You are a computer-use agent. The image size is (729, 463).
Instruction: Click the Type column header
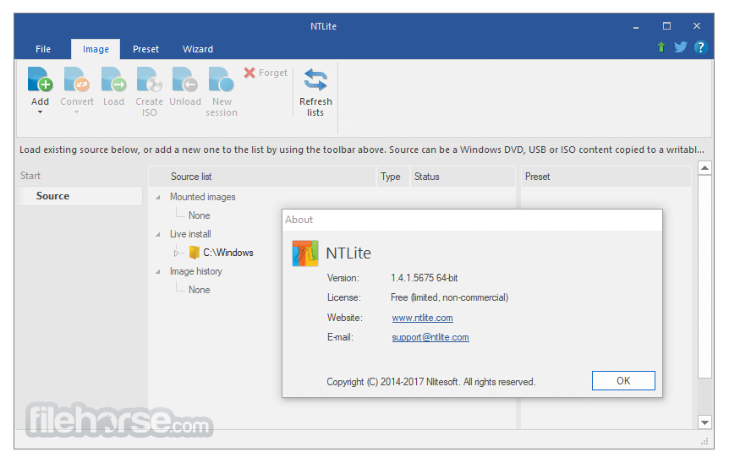pos(393,177)
